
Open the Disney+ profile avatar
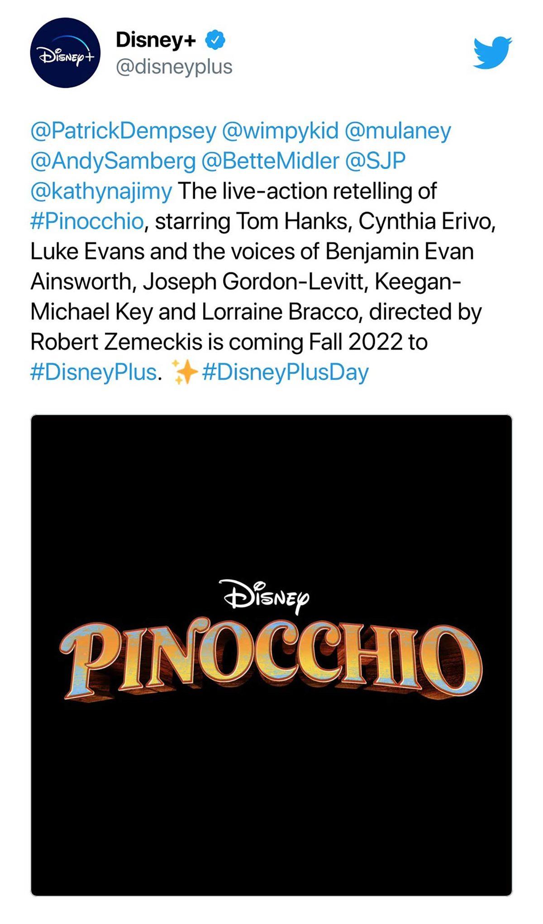(x=65, y=53)
